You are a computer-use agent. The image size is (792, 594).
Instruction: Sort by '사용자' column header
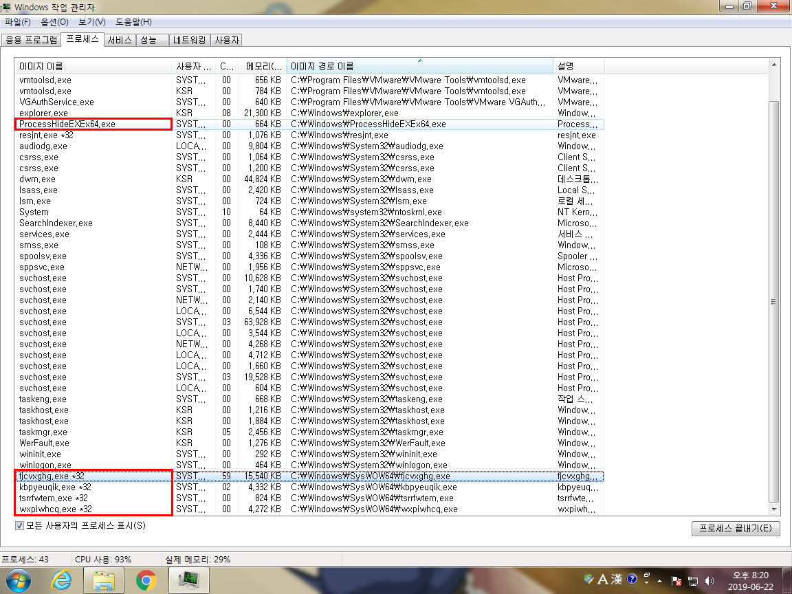[193, 66]
